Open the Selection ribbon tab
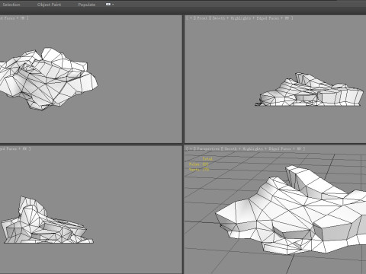 coord(11,5)
